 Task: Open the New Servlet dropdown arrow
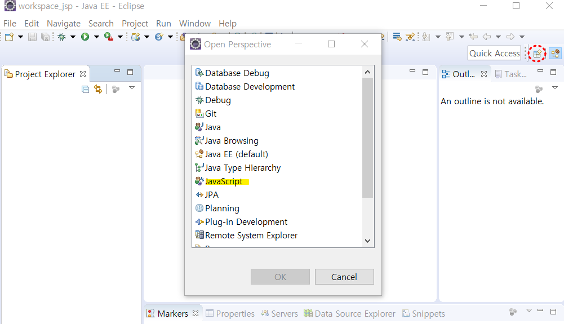tap(170, 37)
